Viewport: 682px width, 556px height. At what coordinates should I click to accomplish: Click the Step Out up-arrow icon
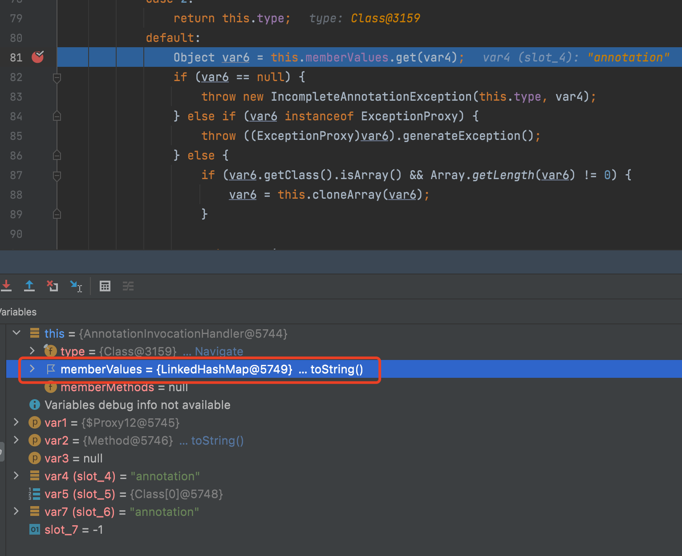pos(29,286)
